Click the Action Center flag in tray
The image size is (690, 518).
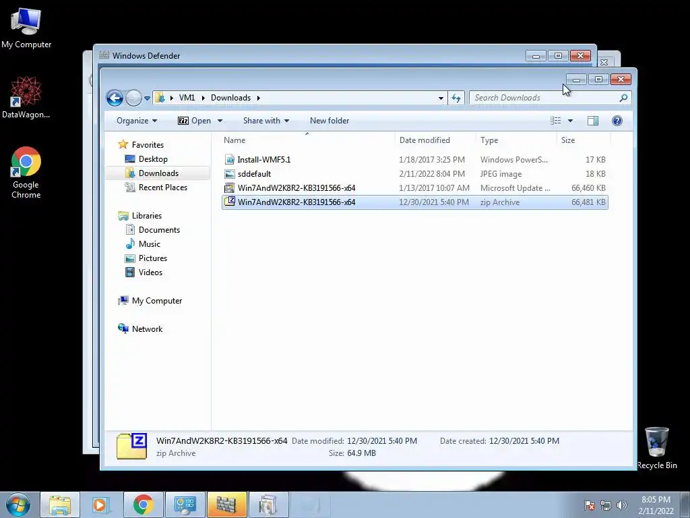pos(589,505)
